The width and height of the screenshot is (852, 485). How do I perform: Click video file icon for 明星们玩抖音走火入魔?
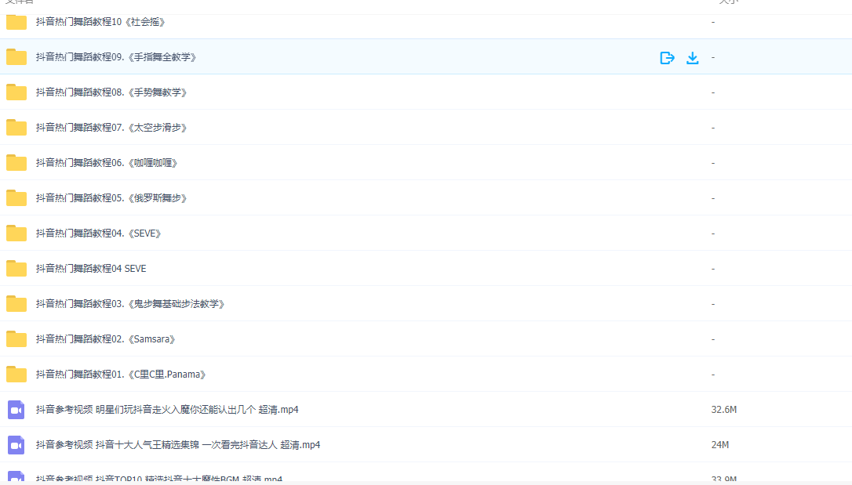pos(16,410)
